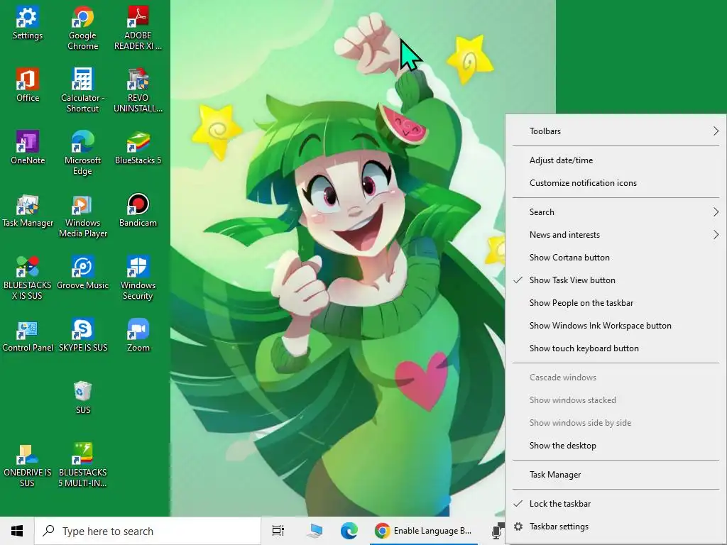This screenshot has height=545, width=727.
Task: Expand the Toolbars submenu
Action: (616, 131)
